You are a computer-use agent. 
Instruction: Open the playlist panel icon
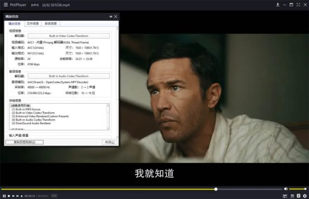(298, 195)
